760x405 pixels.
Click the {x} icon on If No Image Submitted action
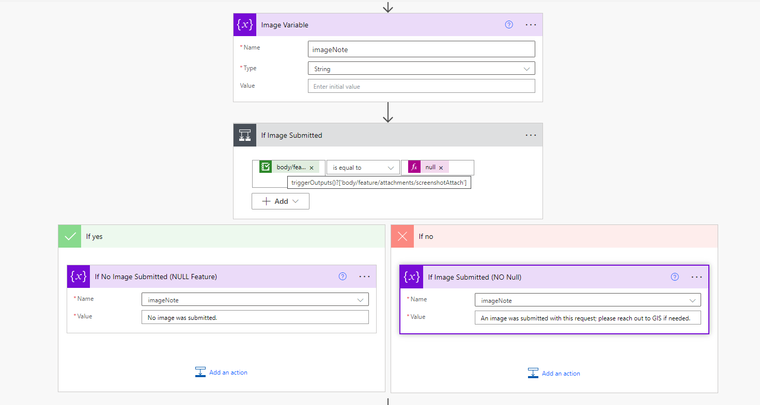[x=78, y=277]
